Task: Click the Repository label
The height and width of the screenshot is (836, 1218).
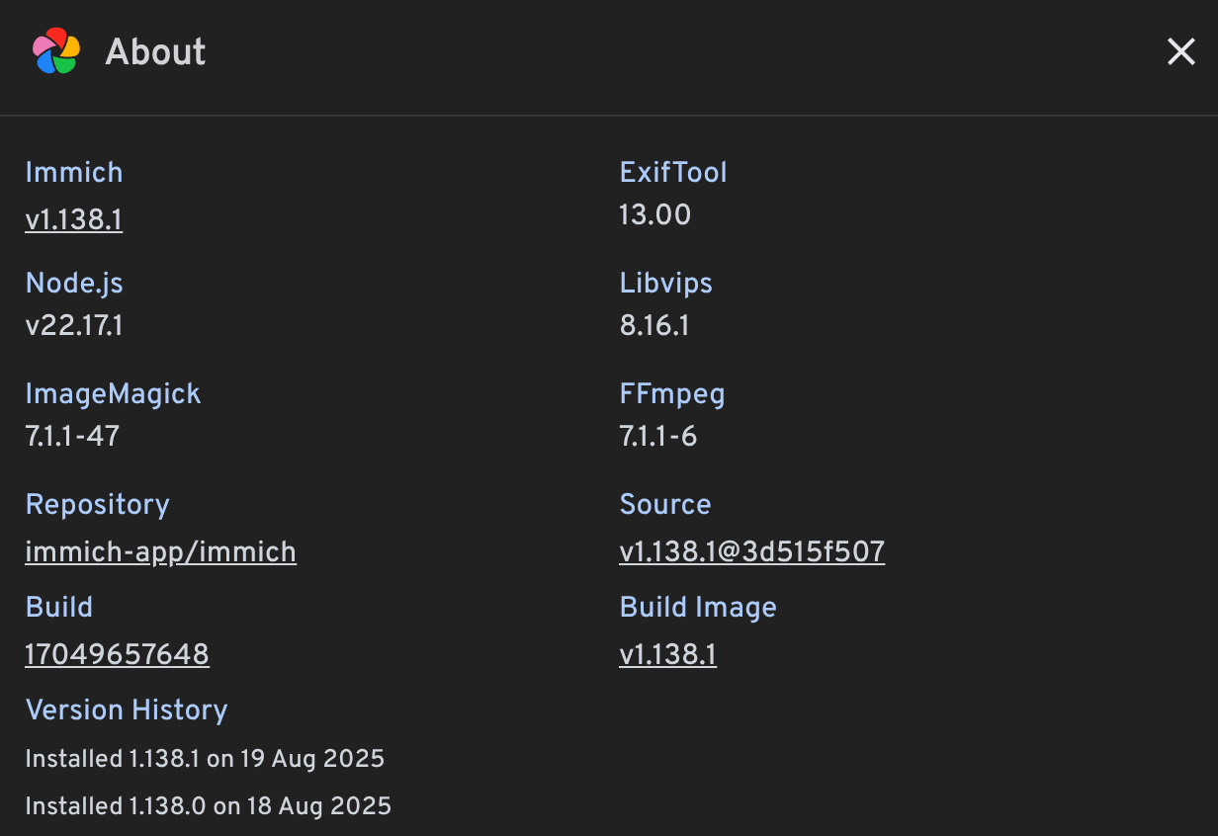Action: [x=97, y=504]
